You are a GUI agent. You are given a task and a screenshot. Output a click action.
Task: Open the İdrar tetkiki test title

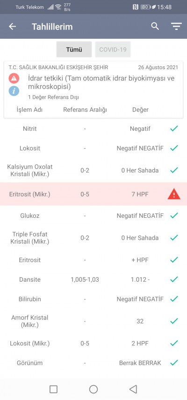click(101, 82)
